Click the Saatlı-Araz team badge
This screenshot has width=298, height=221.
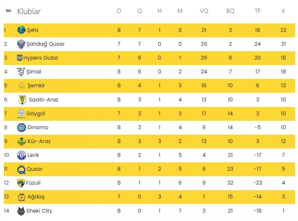point(22,100)
